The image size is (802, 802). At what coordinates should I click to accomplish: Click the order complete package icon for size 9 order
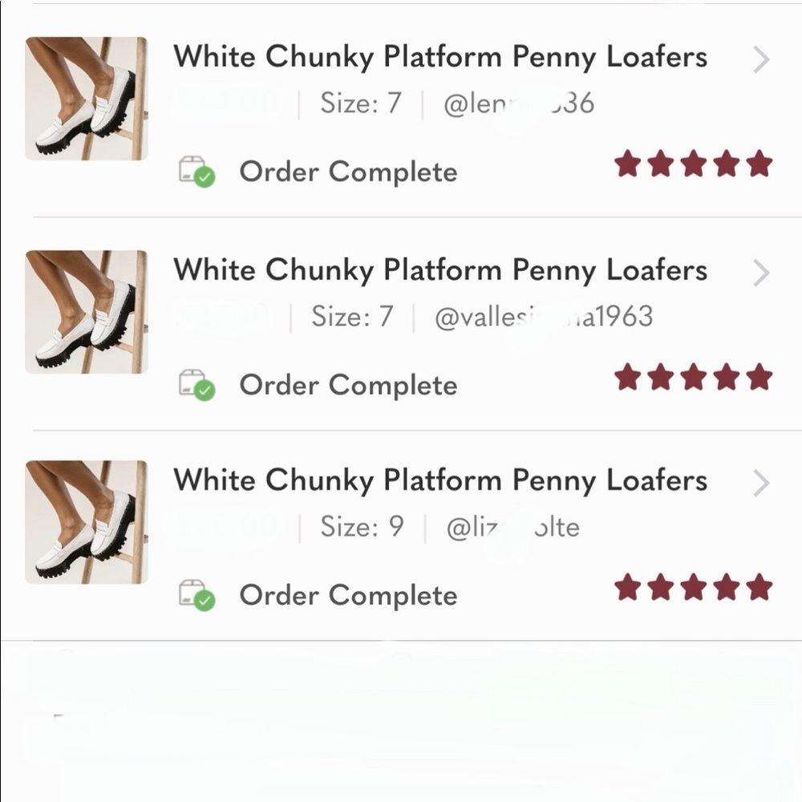(197, 595)
